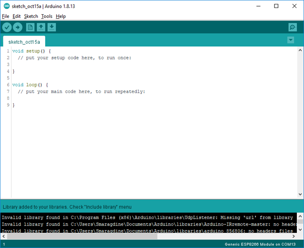Image resolution: width=304 pixels, height=248 pixels.
Task: Click console horizontal scrollbar left arrow
Action: pos(4,236)
